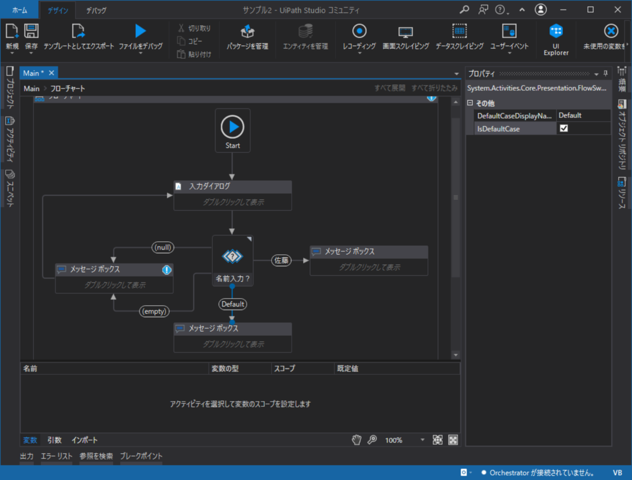Screen dimensions: 632x480
Task: Click the 佐藤 case label
Action: coord(281,260)
